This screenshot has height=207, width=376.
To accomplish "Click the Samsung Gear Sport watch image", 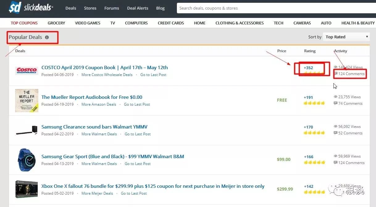I will (27, 160).
